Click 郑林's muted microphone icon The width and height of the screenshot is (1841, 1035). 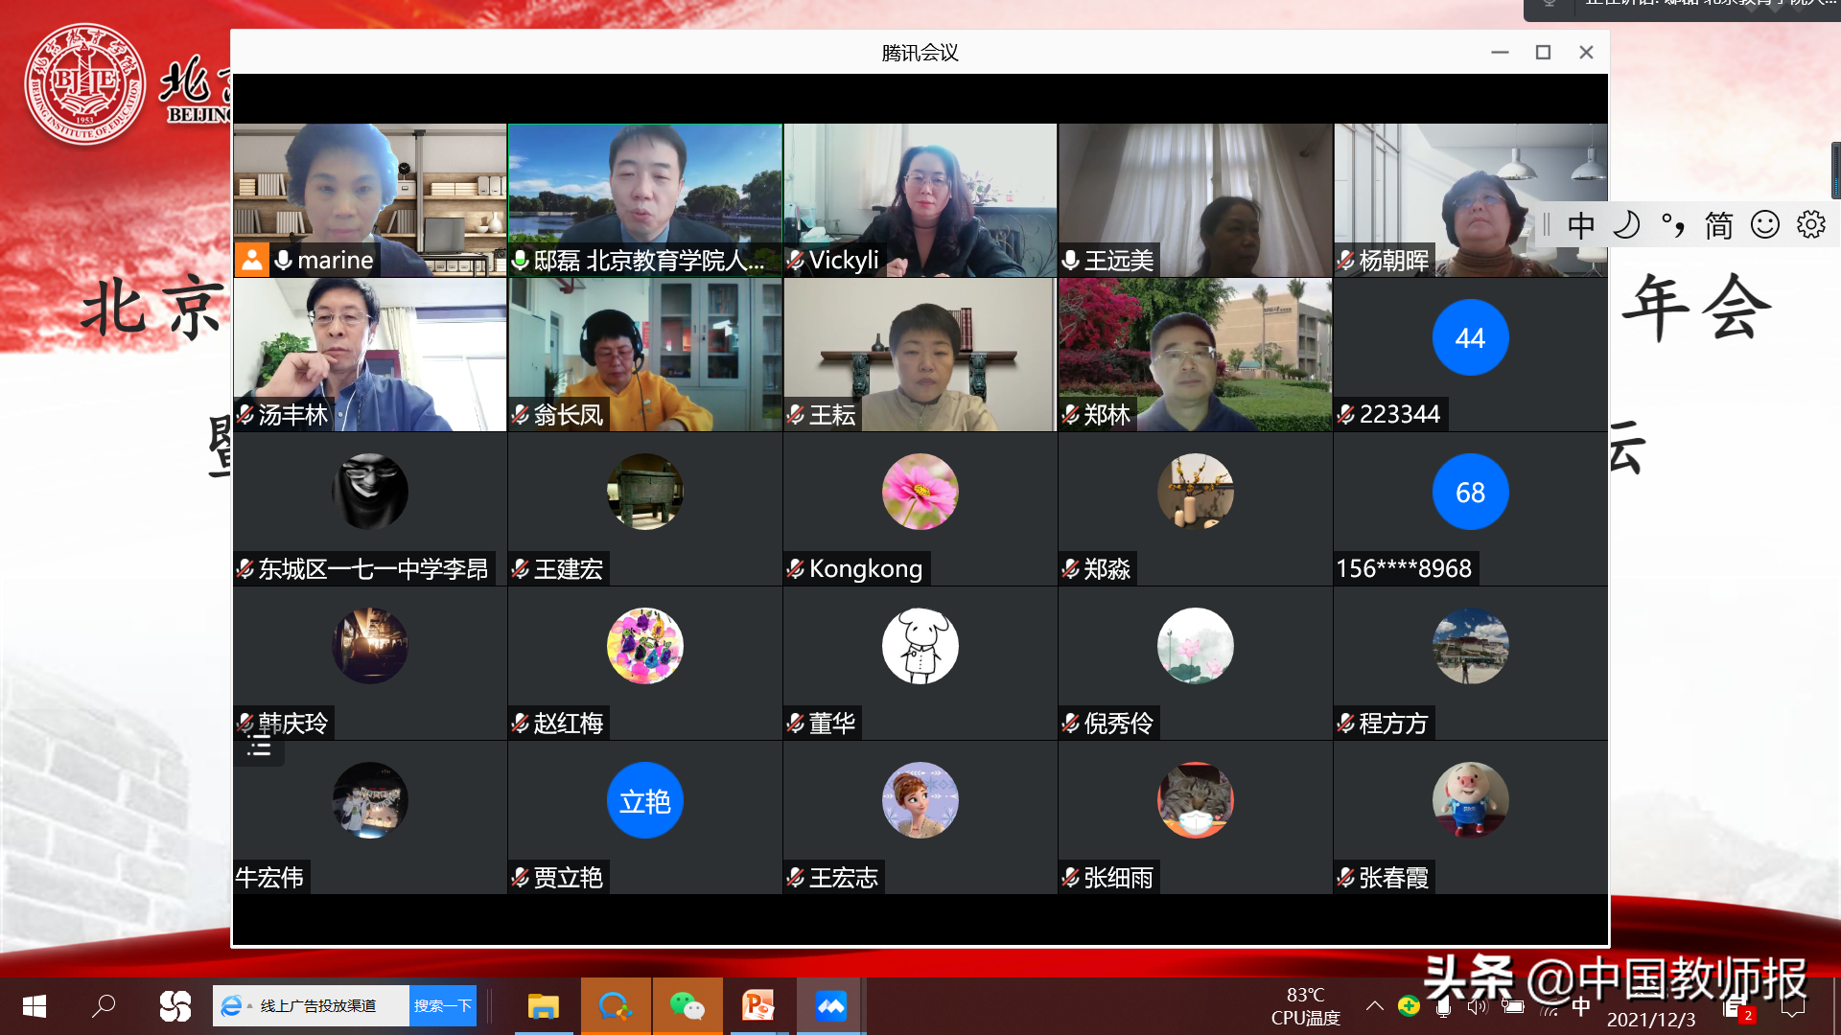(x=1071, y=414)
